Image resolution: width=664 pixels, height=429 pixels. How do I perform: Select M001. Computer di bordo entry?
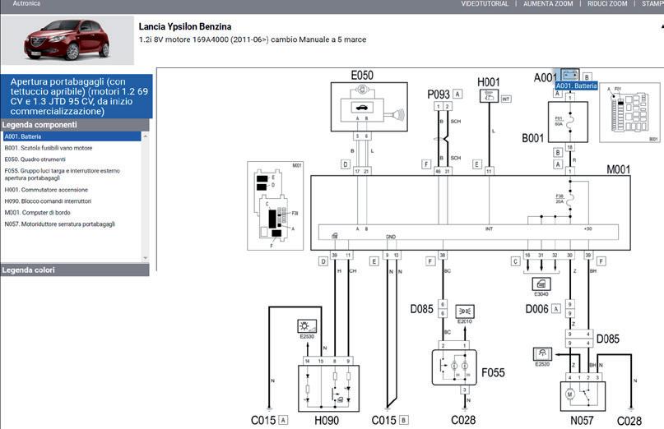[x=37, y=213]
